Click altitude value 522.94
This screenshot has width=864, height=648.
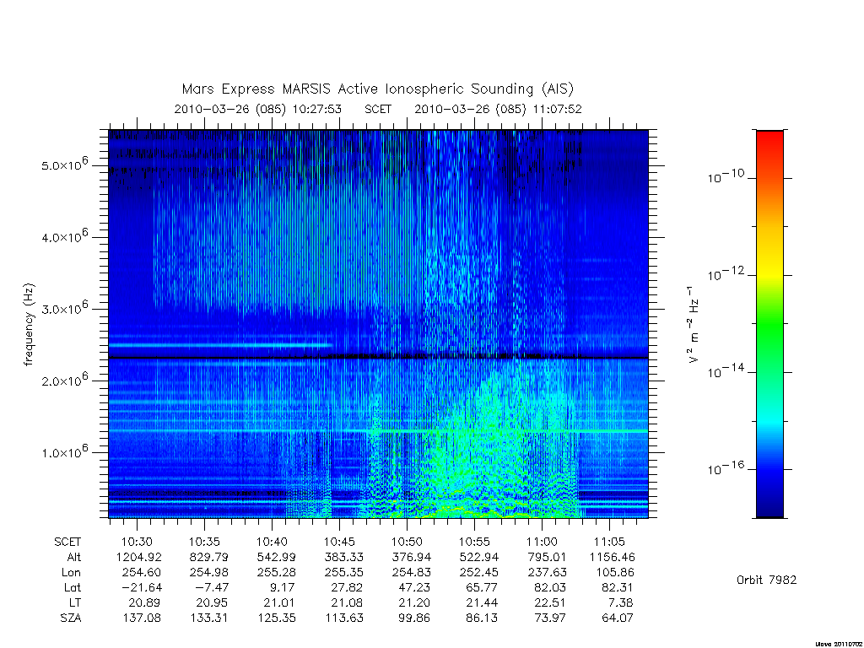tap(479, 557)
